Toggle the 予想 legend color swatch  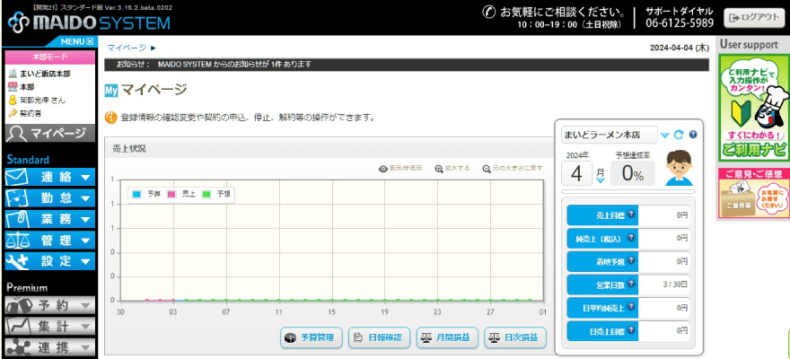click(206, 194)
